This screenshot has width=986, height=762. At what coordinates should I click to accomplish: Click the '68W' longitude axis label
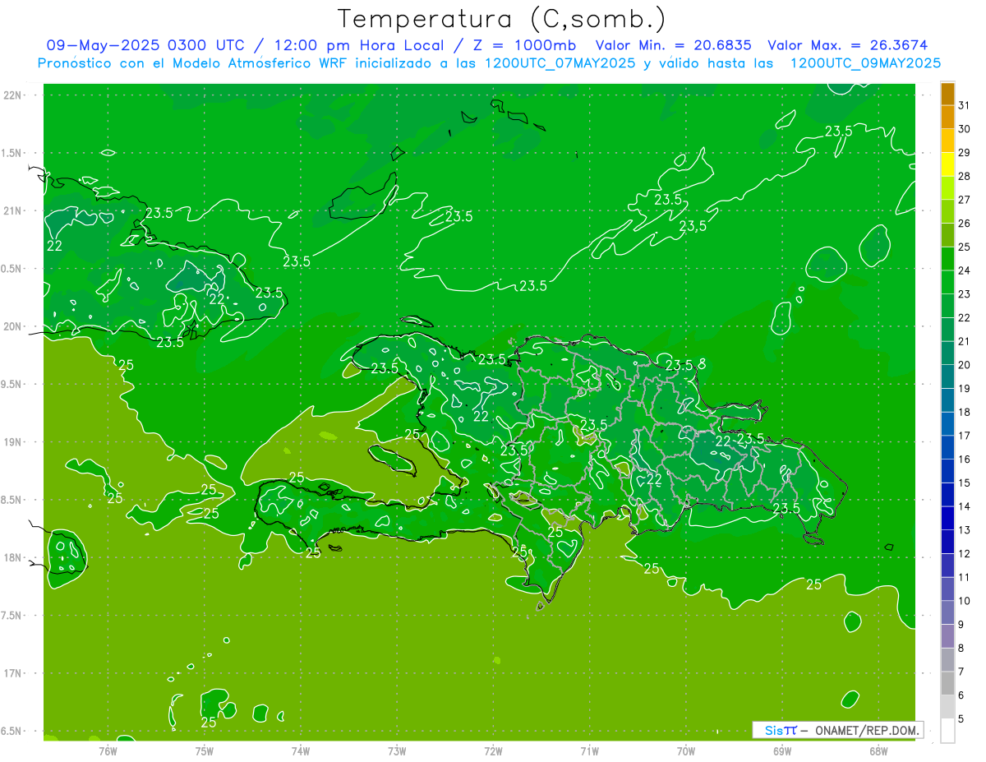click(x=878, y=751)
